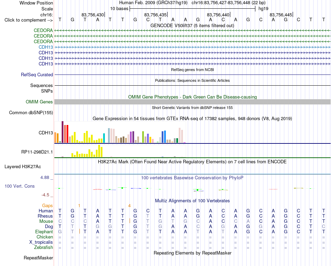Click the Common dbSNP(155) label
This screenshot has height=266, width=331.
tap(31, 113)
